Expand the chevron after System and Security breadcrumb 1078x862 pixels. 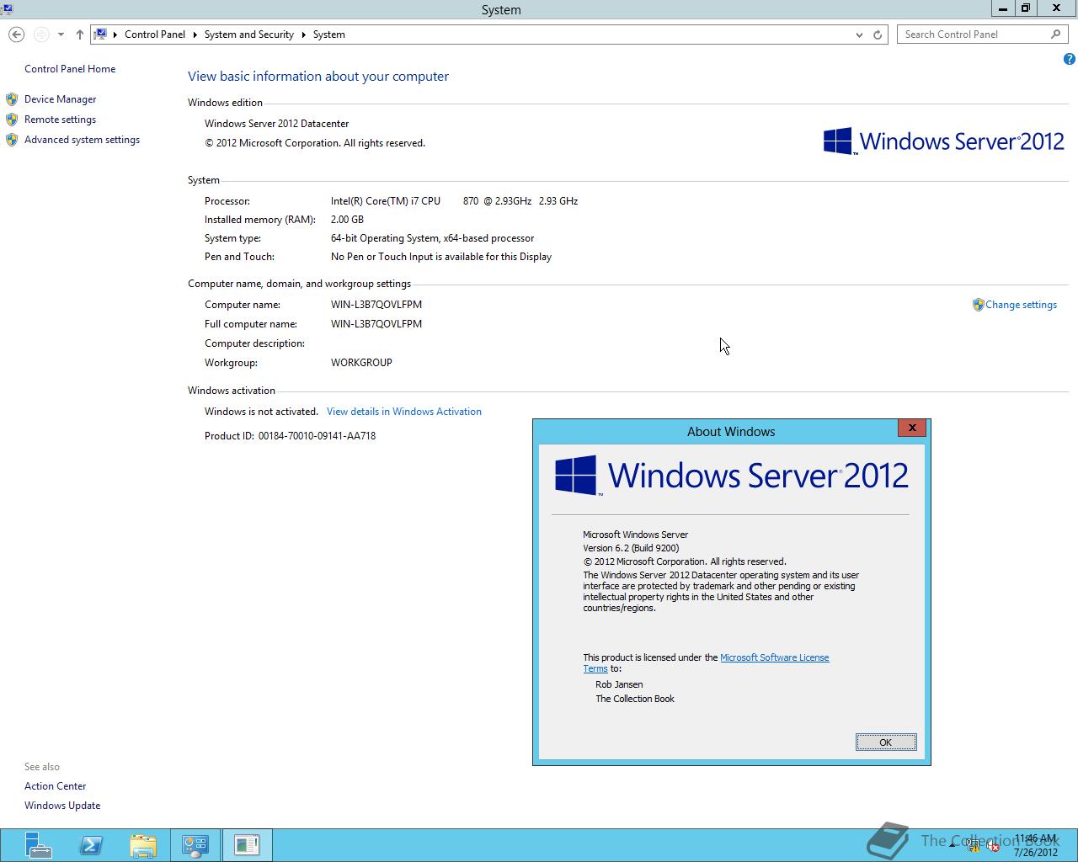tap(304, 35)
